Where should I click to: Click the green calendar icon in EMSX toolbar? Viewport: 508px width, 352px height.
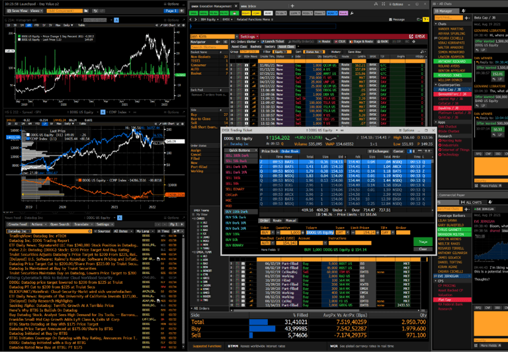tap(234, 13)
